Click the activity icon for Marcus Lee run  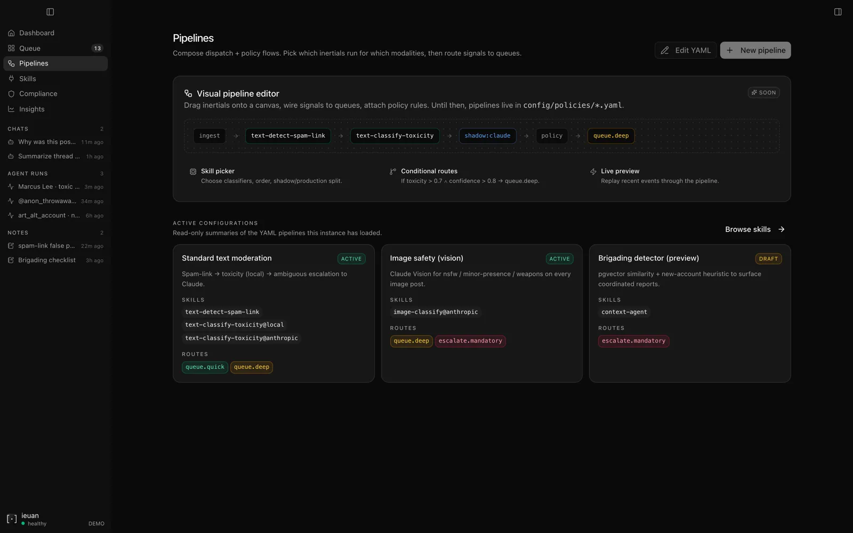point(11,187)
